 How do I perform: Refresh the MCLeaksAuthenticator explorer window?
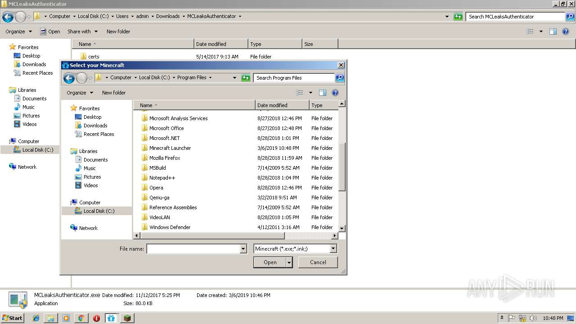(x=458, y=17)
